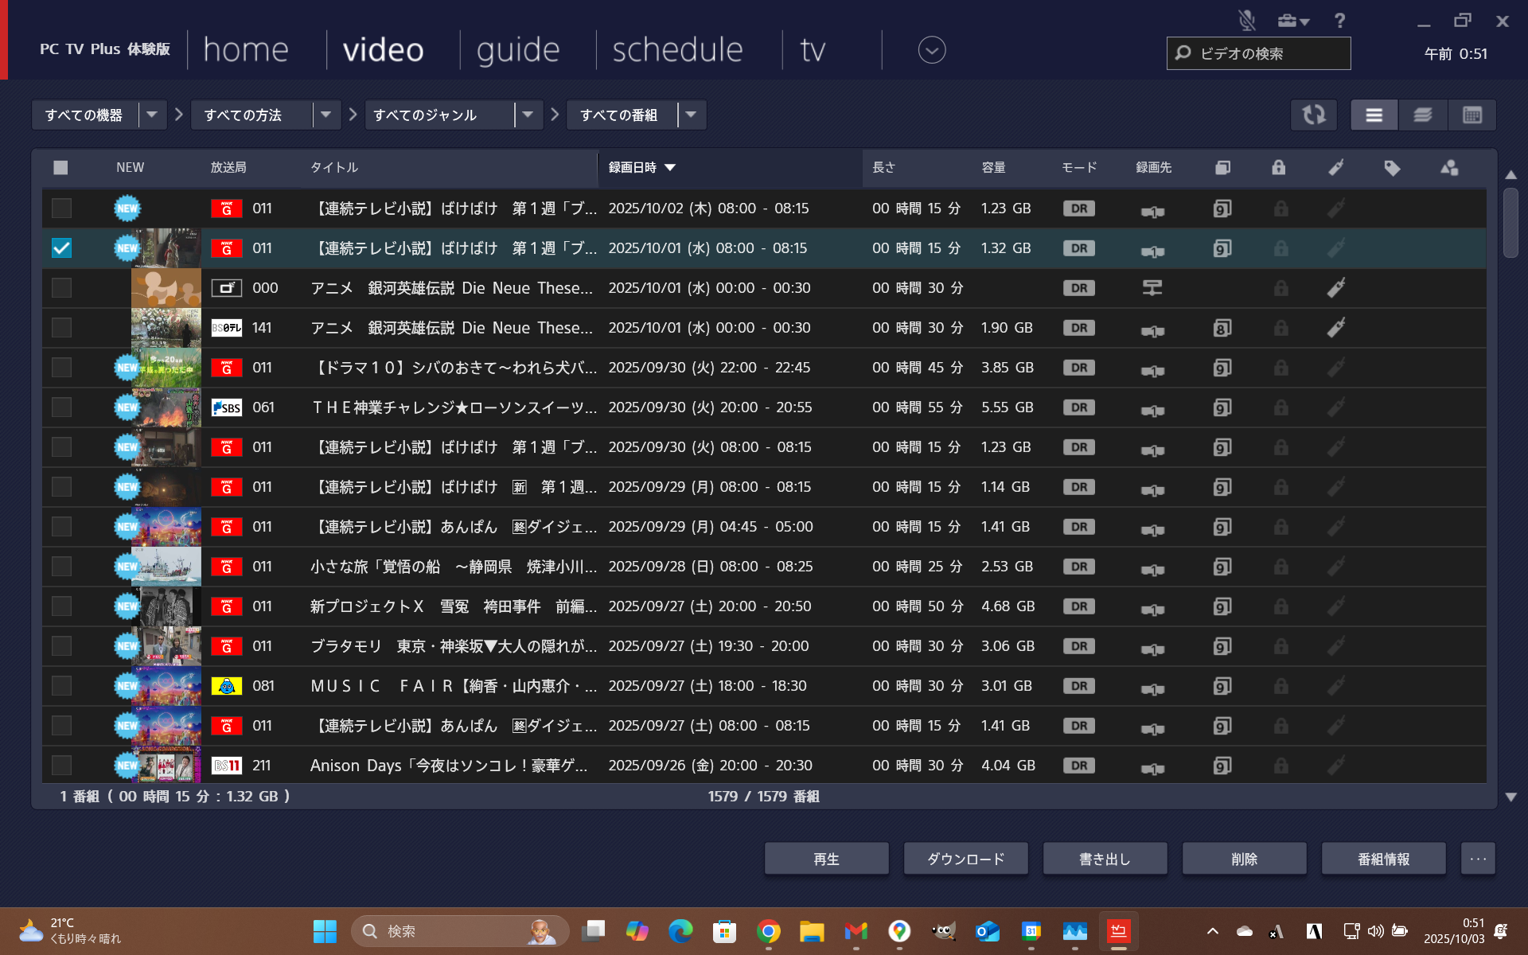Viewport: 1528px width, 955px height.
Task: Click the tag column header icon
Action: [1392, 168]
